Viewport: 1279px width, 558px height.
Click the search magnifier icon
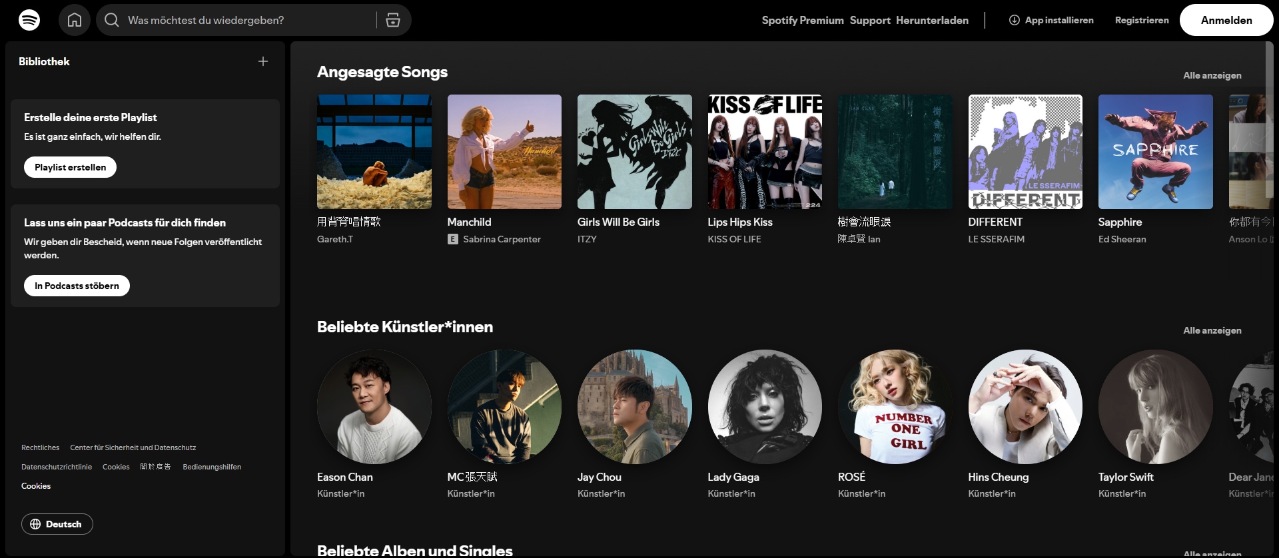[112, 20]
